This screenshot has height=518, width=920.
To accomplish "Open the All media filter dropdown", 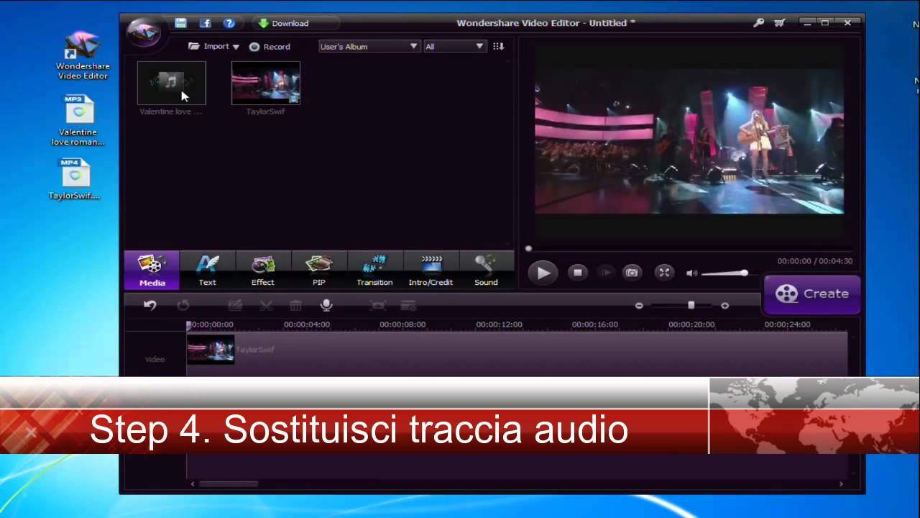I will point(454,46).
